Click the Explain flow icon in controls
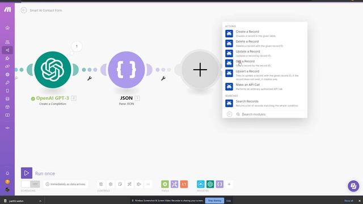Image resolution: width=363 pixels, height=204 pixels. click(138, 184)
